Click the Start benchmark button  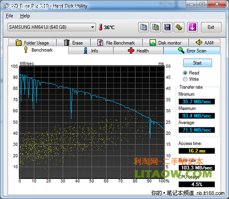pyautogui.click(x=197, y=63)
